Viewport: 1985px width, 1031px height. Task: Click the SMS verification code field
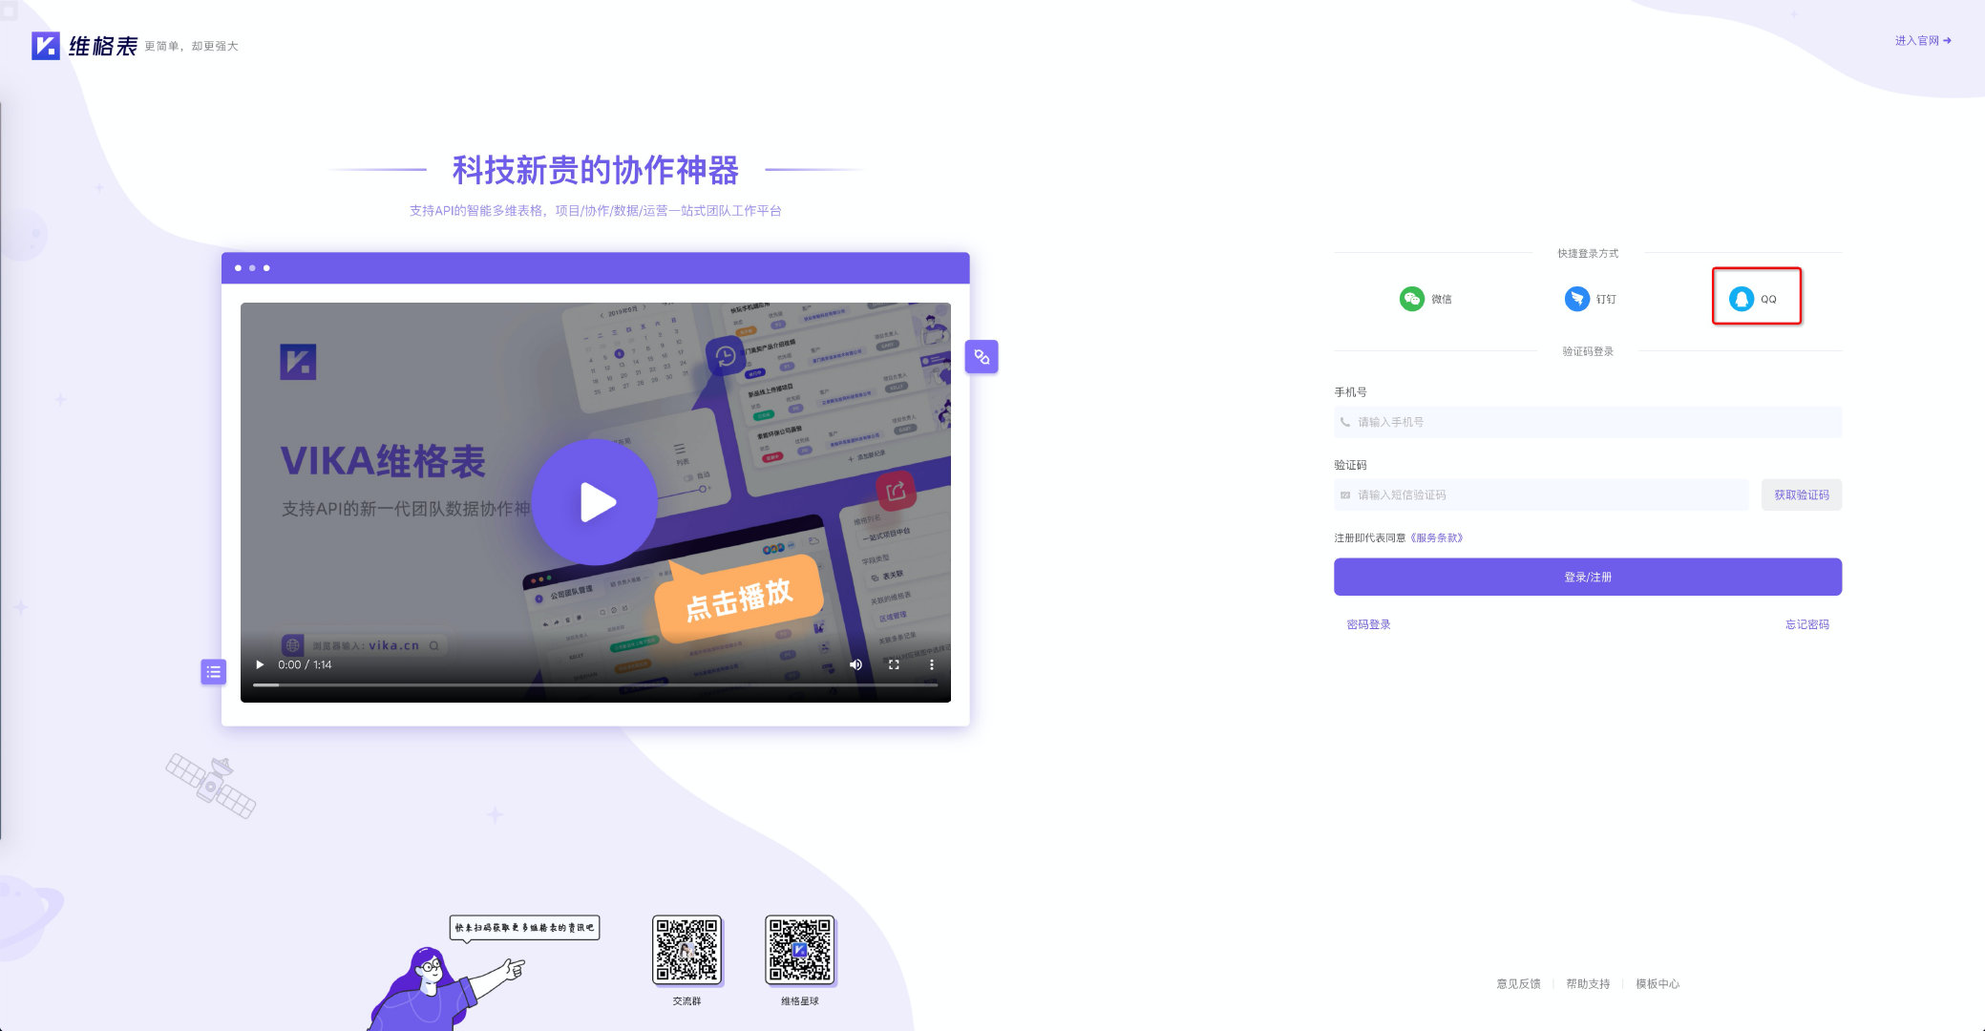pyautogui.click(x=1541, y=494)
